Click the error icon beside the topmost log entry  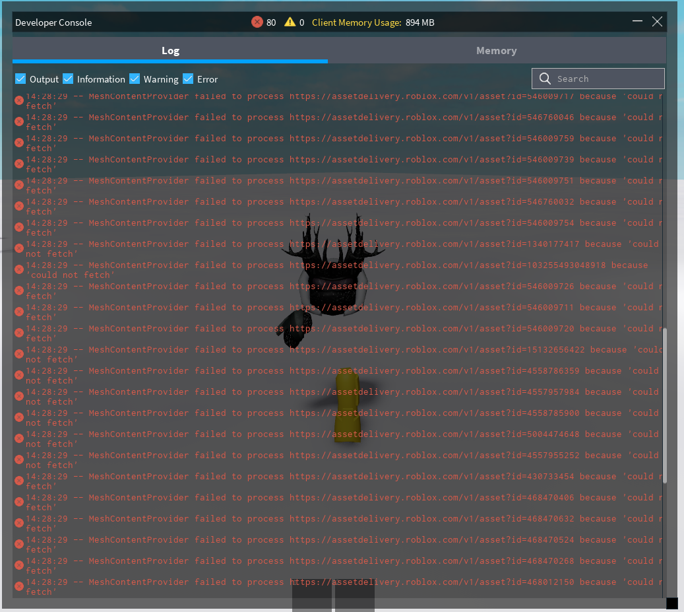click(18, 100)
